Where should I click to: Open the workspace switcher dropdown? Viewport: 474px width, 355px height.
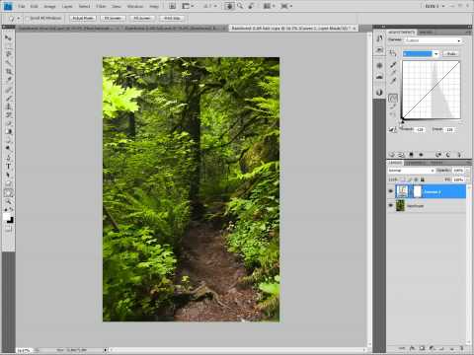coord(434,6)
